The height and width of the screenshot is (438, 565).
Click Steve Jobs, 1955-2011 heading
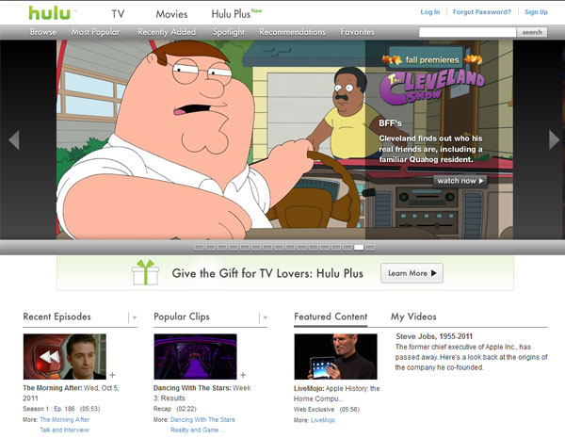click(x=434, y=336)
